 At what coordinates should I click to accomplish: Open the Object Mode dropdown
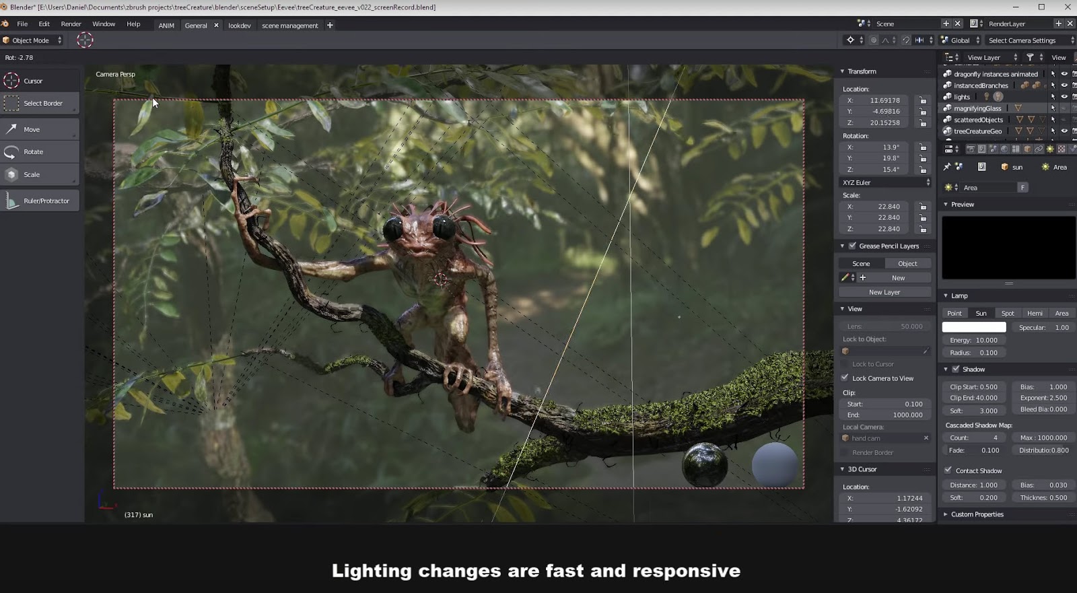coord(32,40)
